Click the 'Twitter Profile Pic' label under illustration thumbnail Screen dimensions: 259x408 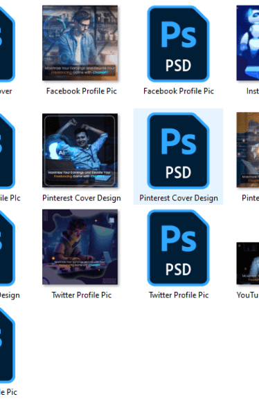pos(82,295)
